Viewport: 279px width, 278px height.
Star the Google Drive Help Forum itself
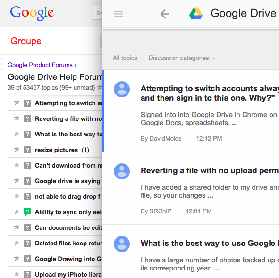coord(100,87)
